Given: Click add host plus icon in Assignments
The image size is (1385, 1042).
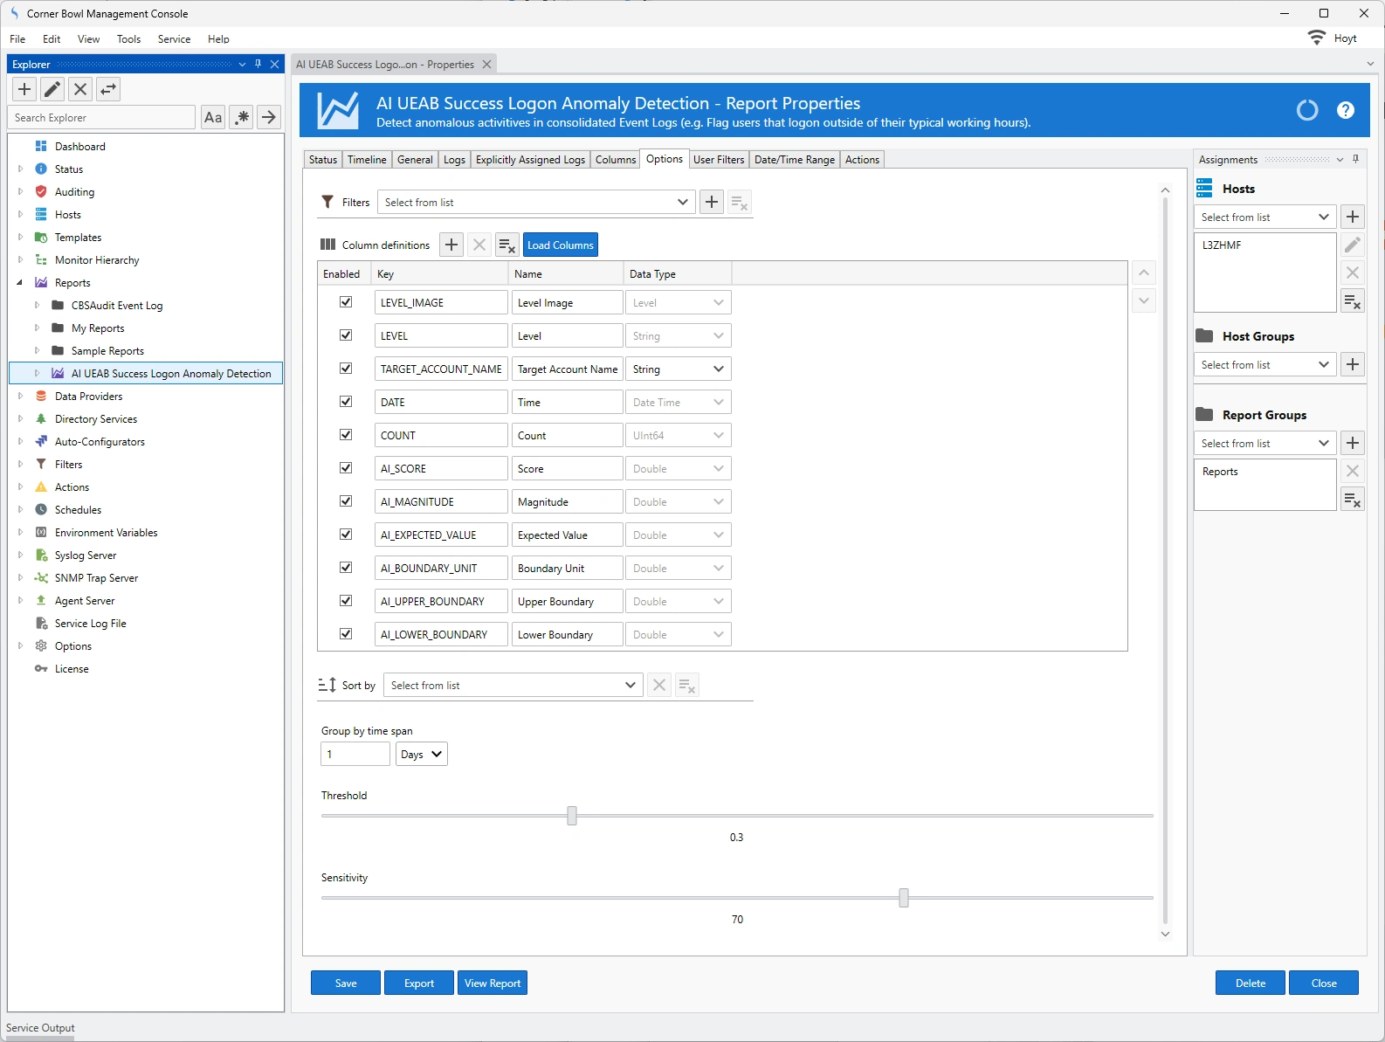Looking at the screenshot, I should [1352, 217].
